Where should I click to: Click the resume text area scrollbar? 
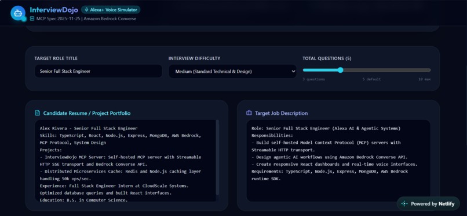click(217, 157)
